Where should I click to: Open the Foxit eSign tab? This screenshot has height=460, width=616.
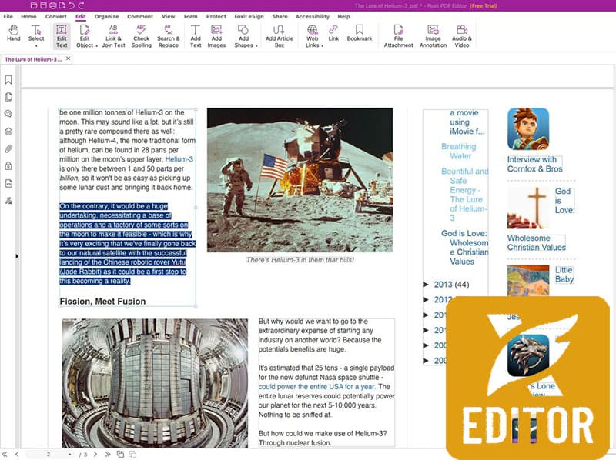249,16
